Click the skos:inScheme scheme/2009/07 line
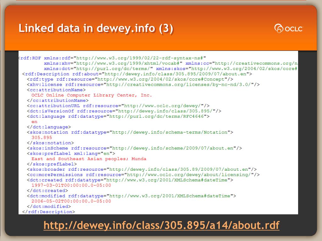322x241 pixels. [134, 148]
